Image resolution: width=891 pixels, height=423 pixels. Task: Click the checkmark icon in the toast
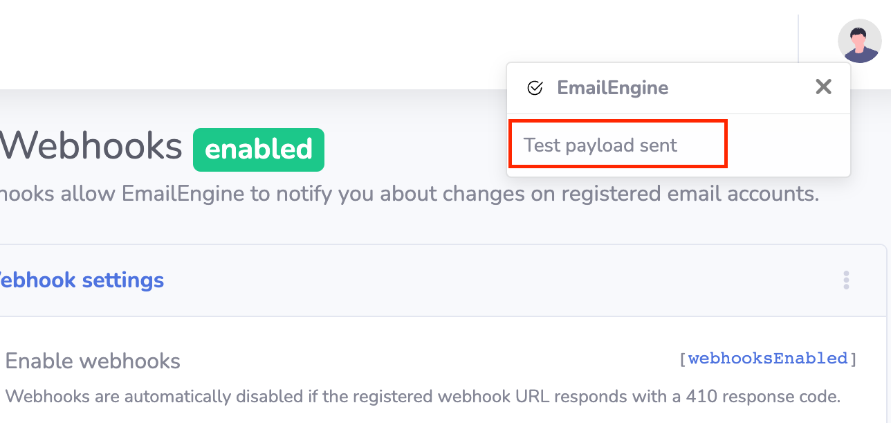click(x=535, y=88)
